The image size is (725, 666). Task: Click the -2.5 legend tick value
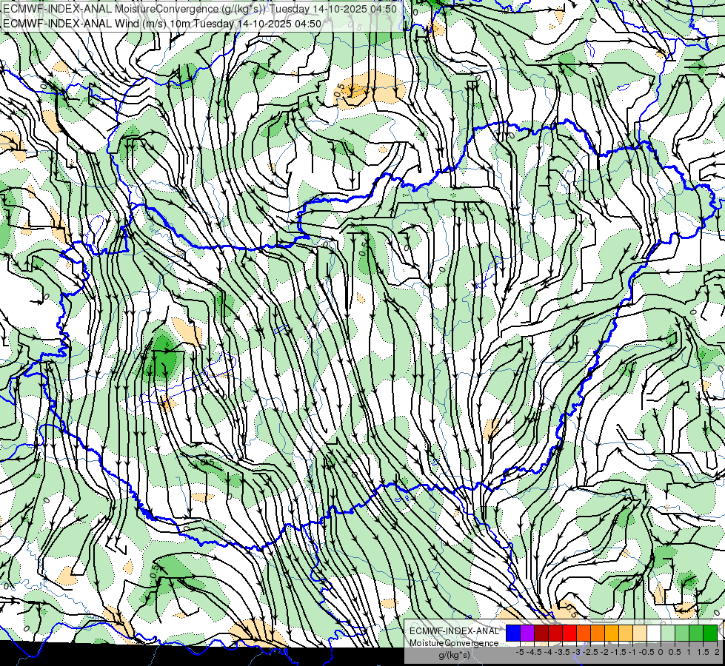click(x=591, y=652)
